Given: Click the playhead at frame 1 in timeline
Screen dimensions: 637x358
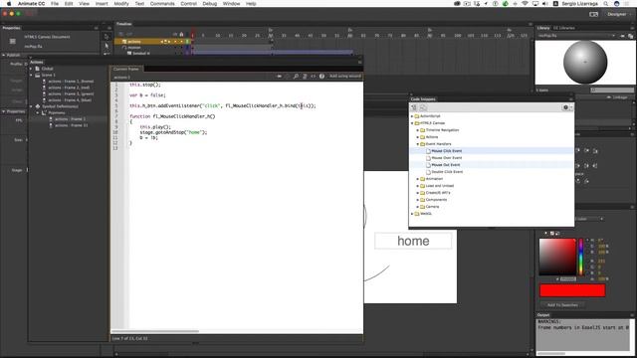Looking at the screenshot, I should click(x=192, y=36).
